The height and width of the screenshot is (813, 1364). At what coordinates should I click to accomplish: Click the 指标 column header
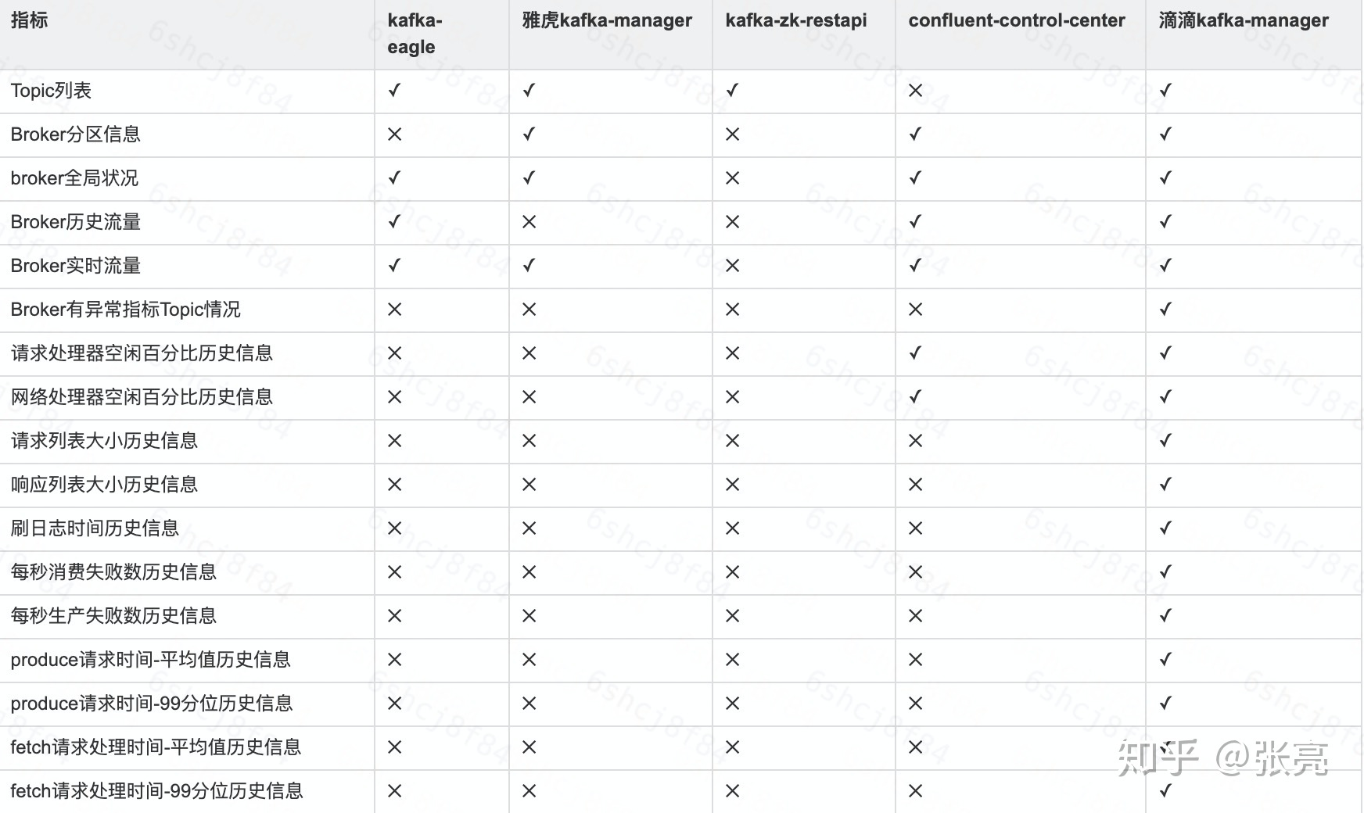tap(30, 20)
